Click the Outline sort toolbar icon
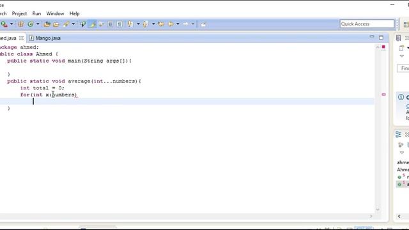 pos(401,145)
